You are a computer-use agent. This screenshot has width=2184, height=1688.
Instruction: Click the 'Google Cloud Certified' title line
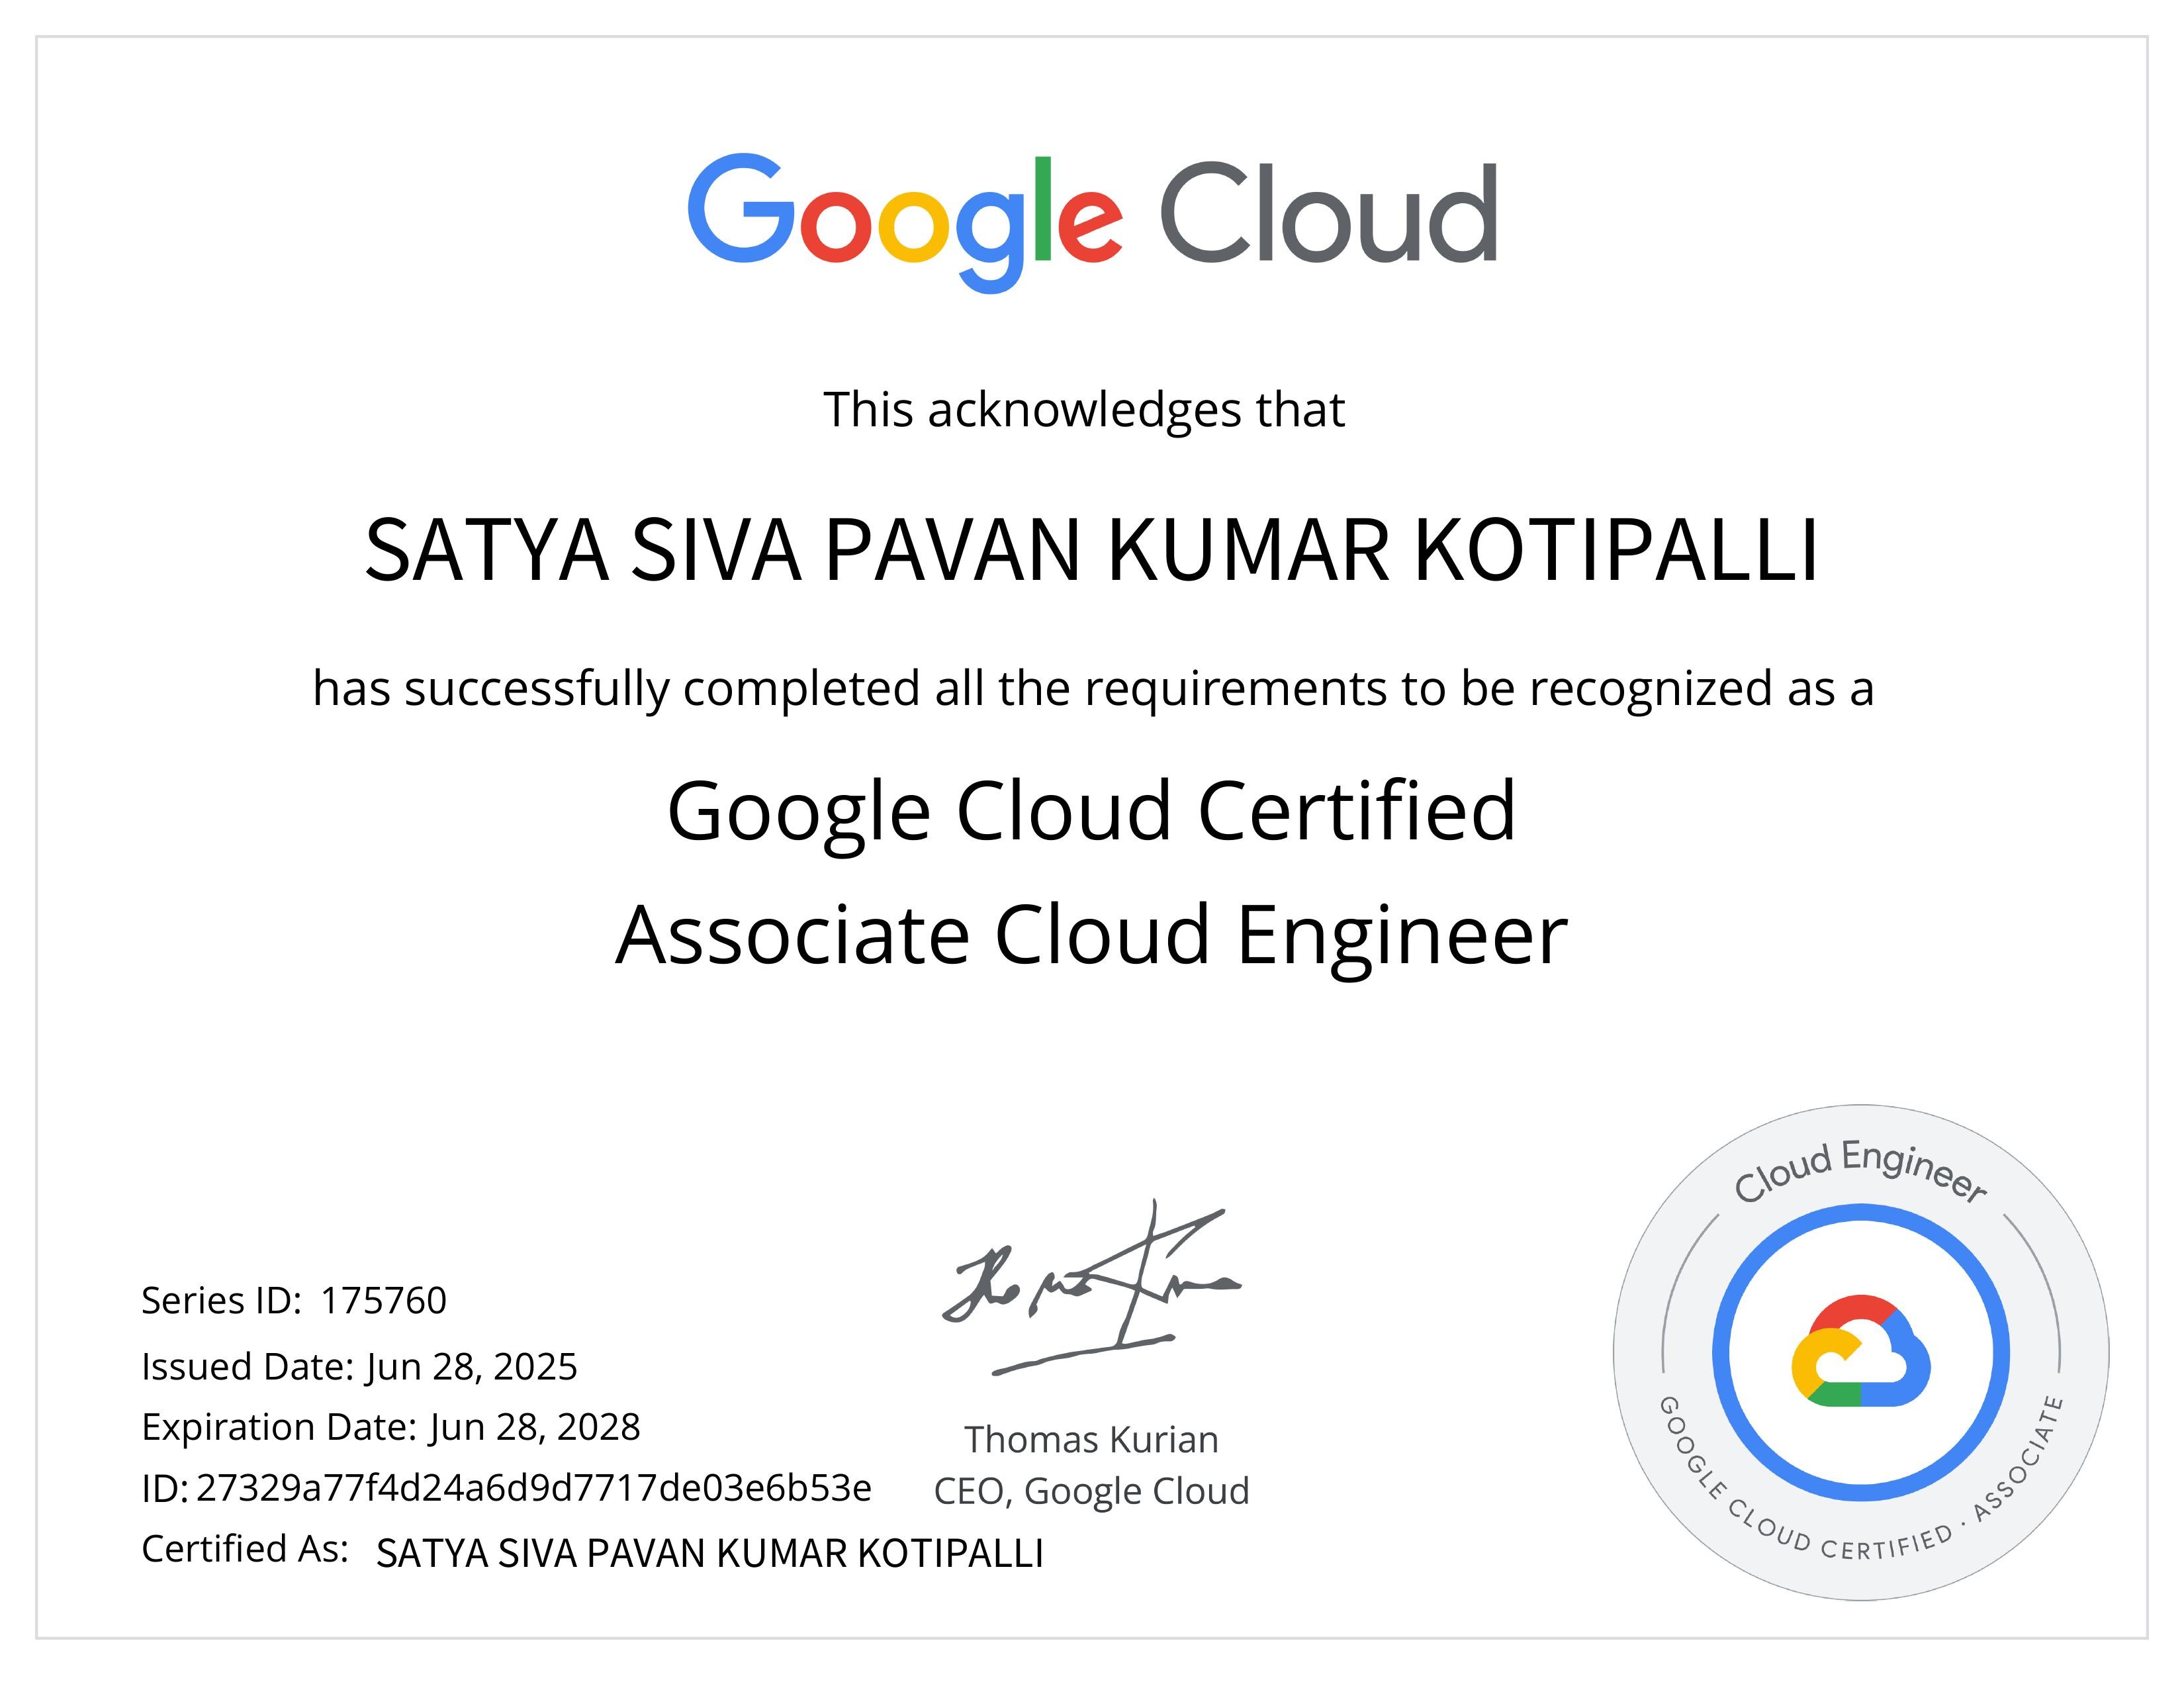pos(1092,812)
